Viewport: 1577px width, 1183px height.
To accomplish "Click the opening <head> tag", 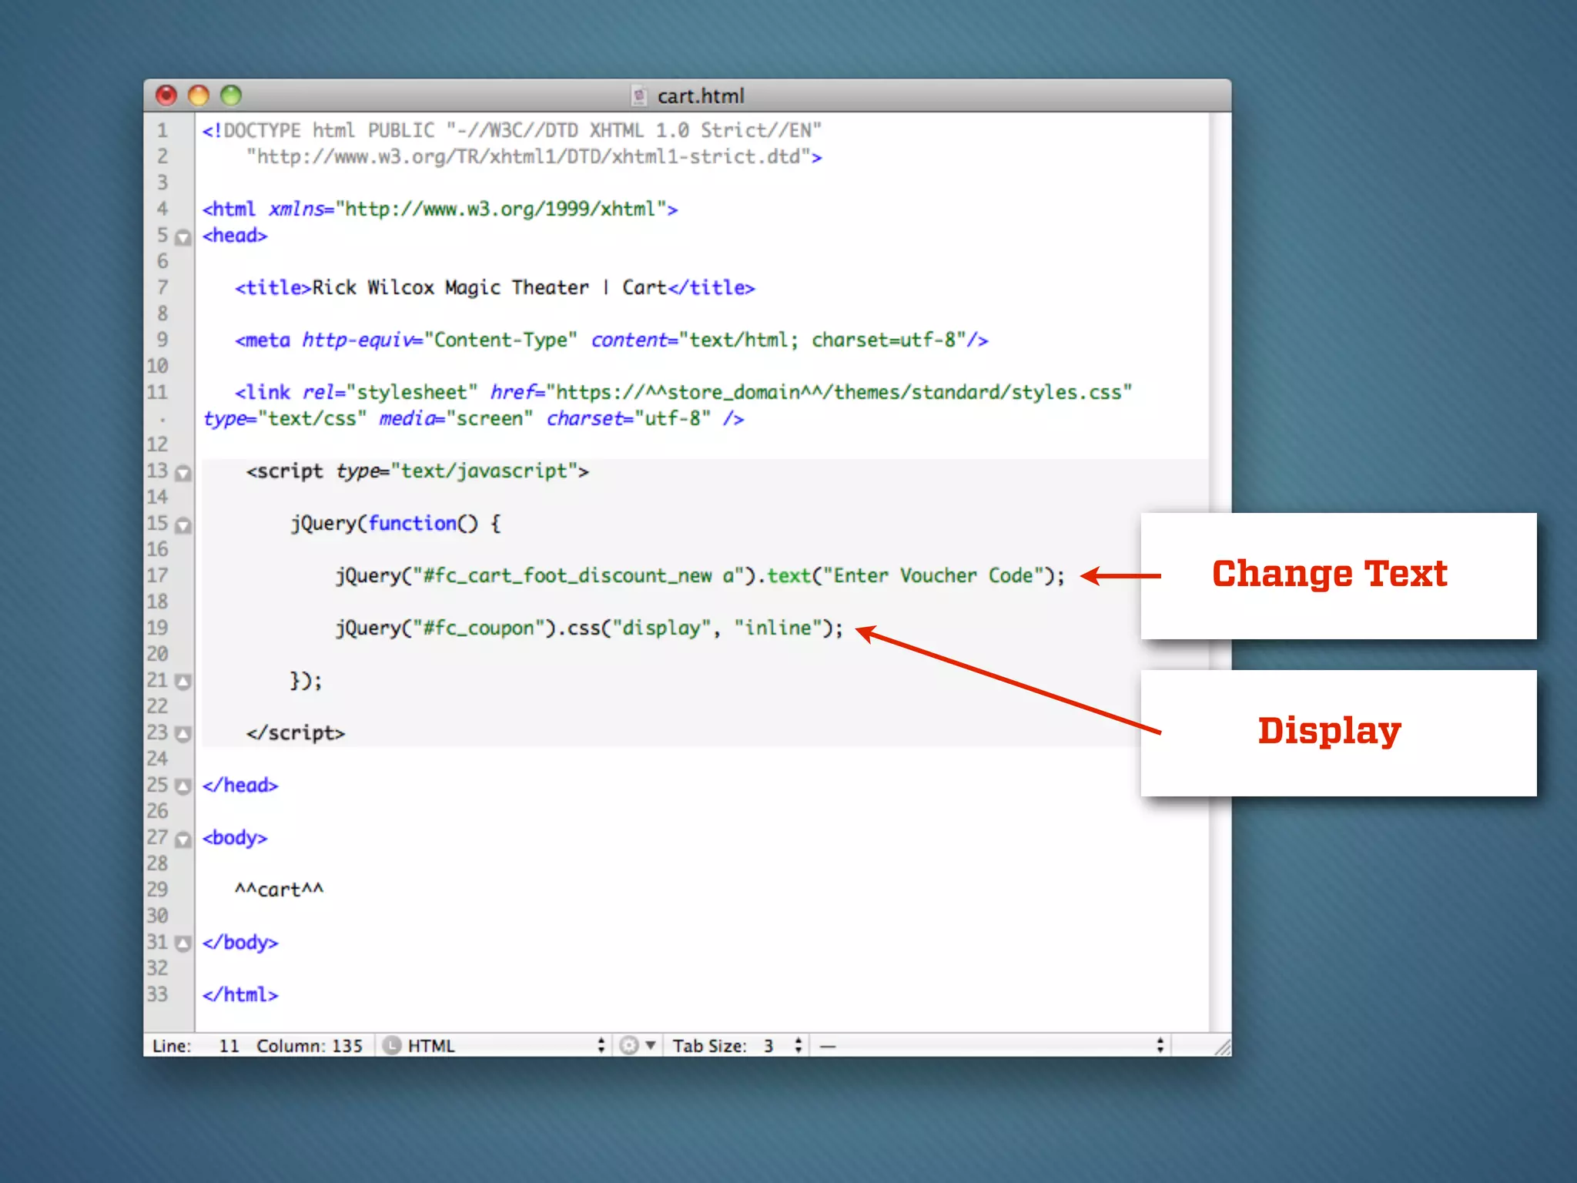I will [235, 235].
